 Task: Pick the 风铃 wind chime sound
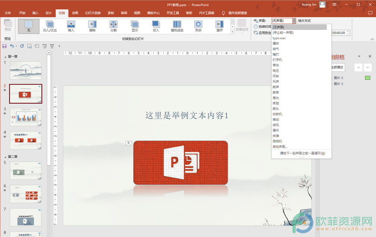(x=299, y=76)
